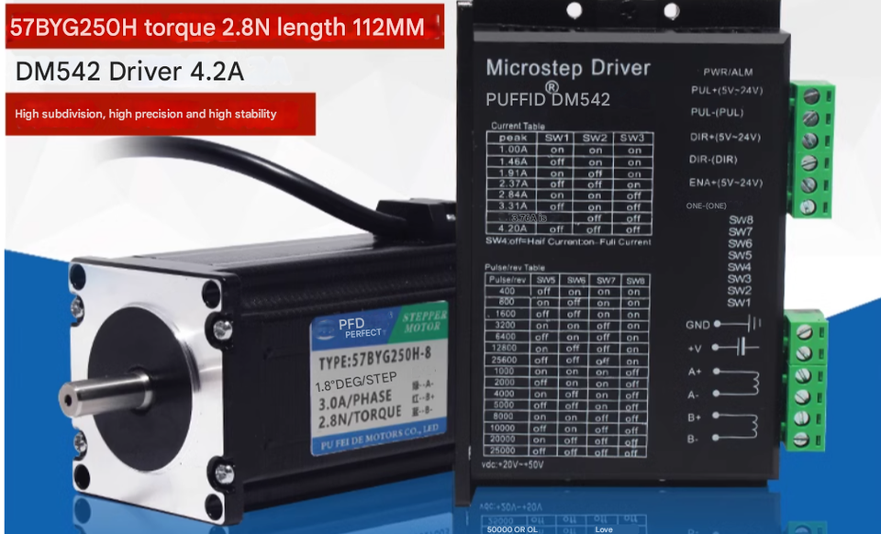Click "SW4" in the vertical switch list

pyautogui.click(x=740, y=267)
